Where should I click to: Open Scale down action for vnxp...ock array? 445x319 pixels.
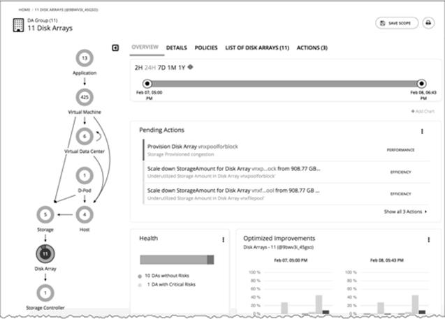pyautogui.click(x=286, y=172)
